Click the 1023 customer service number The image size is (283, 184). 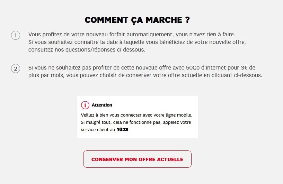(122, 130)
